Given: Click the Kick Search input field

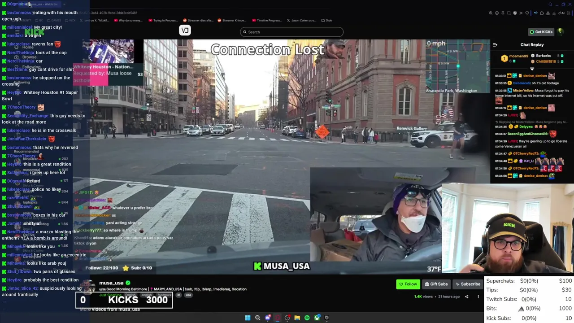Looking at the screenshot, I should [291, 32].
